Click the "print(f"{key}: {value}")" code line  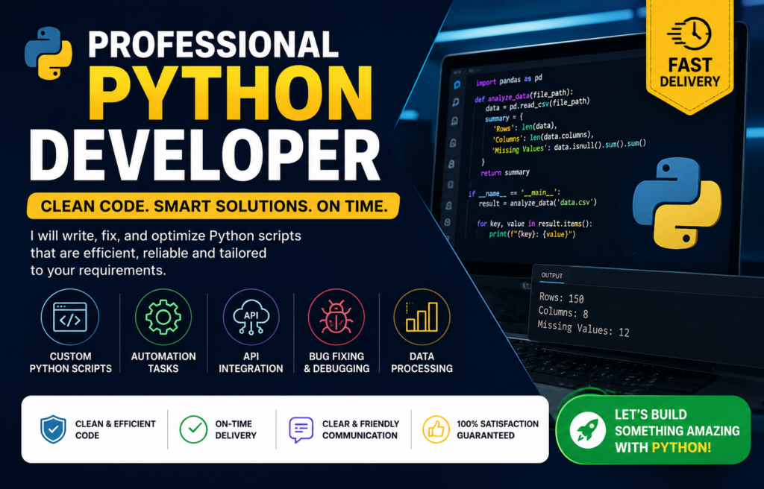pyautogui.click(x=533, y=234)
